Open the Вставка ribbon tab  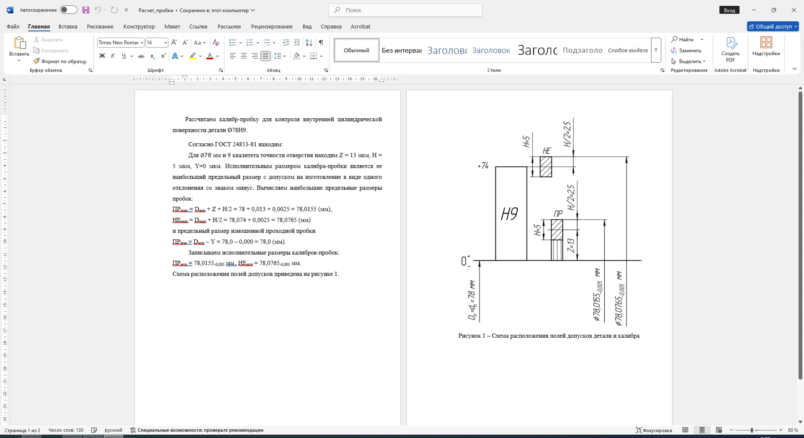[68, 26]
